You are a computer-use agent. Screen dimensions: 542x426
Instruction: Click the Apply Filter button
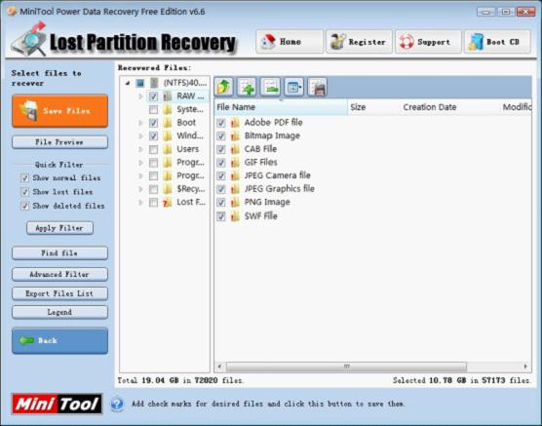click(x=59, y=228)
